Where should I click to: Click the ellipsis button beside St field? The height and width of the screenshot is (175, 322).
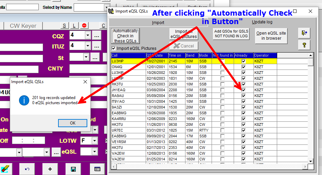coord(95,57)
